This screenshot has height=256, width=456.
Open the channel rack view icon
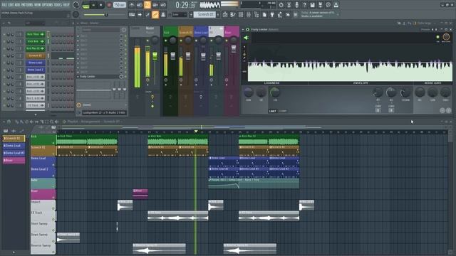241,14
